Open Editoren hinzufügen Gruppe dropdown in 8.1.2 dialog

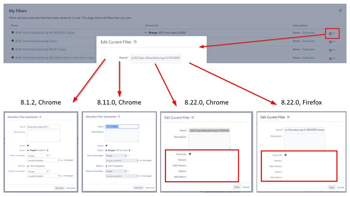pos(38,171)
